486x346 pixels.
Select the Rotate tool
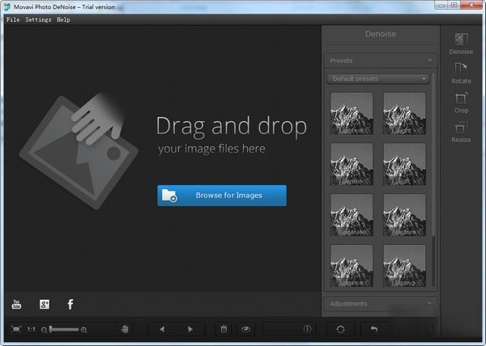point(461,73)
